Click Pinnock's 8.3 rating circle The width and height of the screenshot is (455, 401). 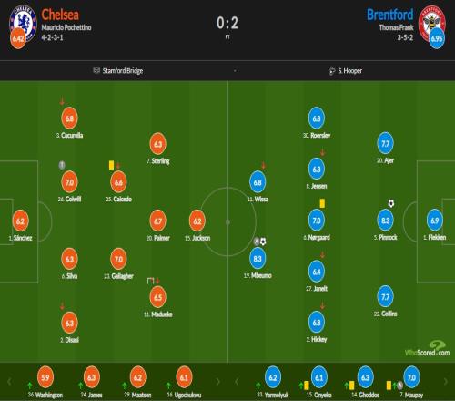tap(385, 221)
